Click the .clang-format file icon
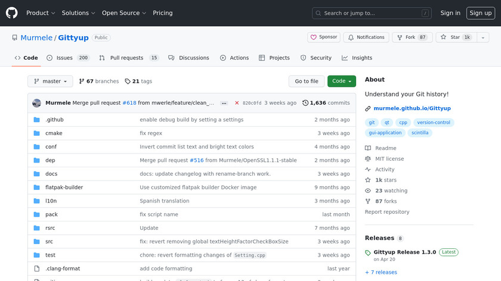This screenshot has height=281, width=501. point(37,268)
